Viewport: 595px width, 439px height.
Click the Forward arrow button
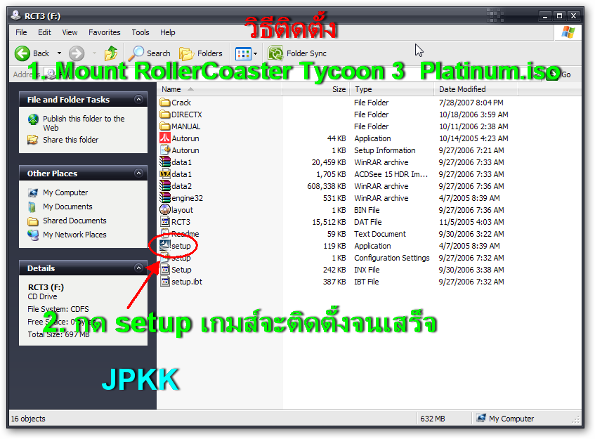(x=77, y=53)
